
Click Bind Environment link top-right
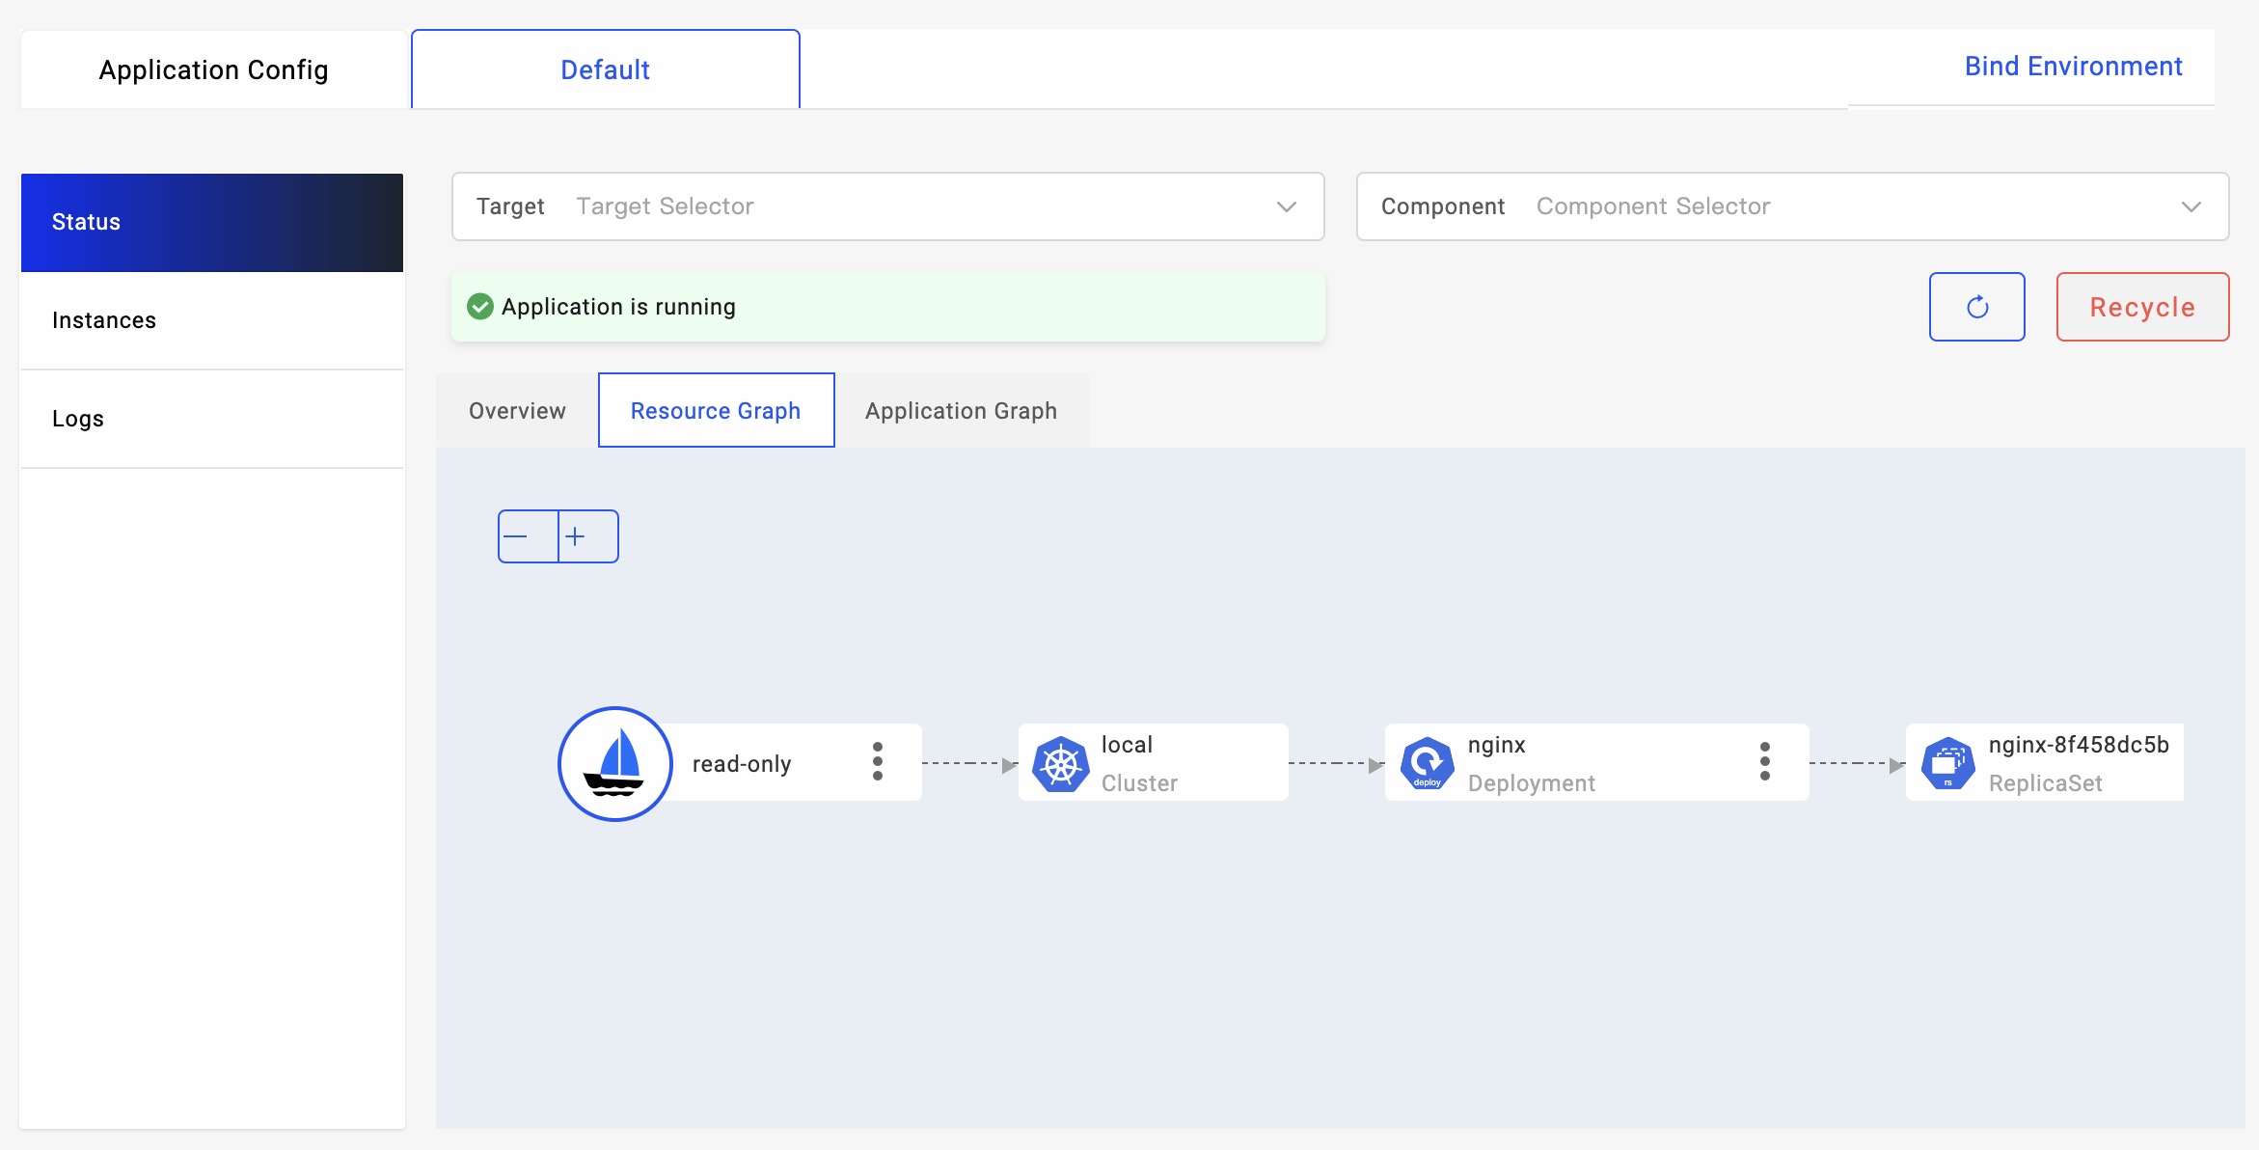coord(2071,66)
